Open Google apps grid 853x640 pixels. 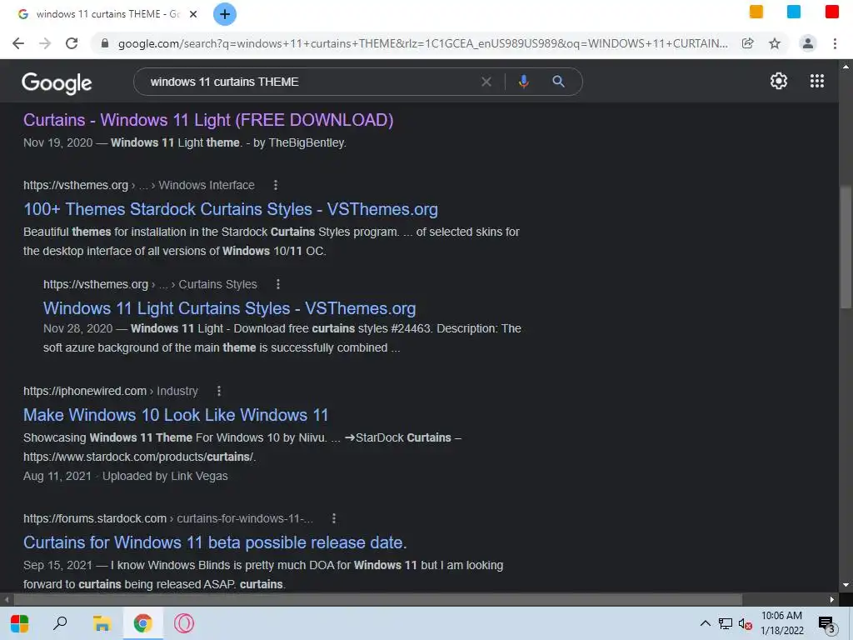pyautogui.click(x=817, y=81)
